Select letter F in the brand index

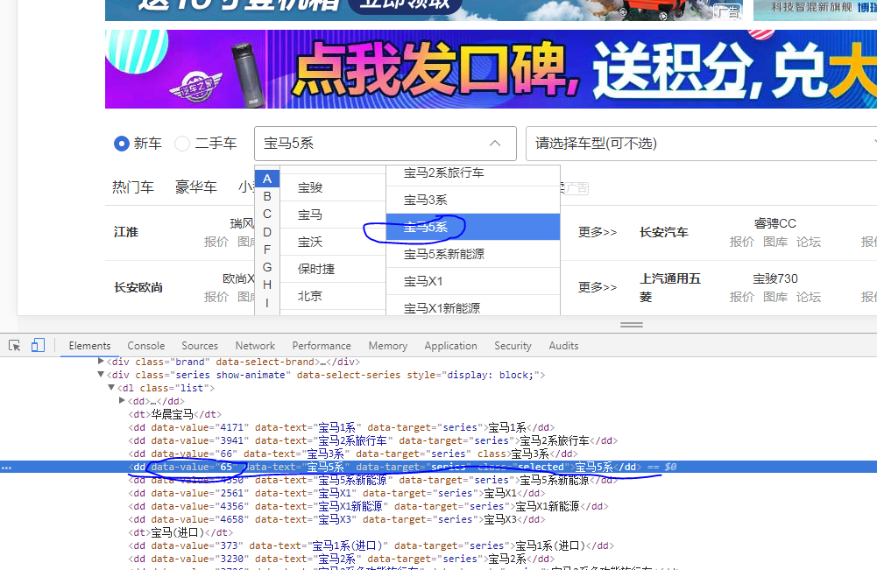[267, 250]
